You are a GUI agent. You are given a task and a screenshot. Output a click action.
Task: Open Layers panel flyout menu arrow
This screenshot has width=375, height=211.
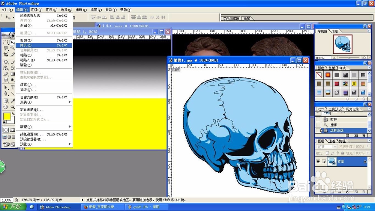pyautogui.click(x=369, y=141)
